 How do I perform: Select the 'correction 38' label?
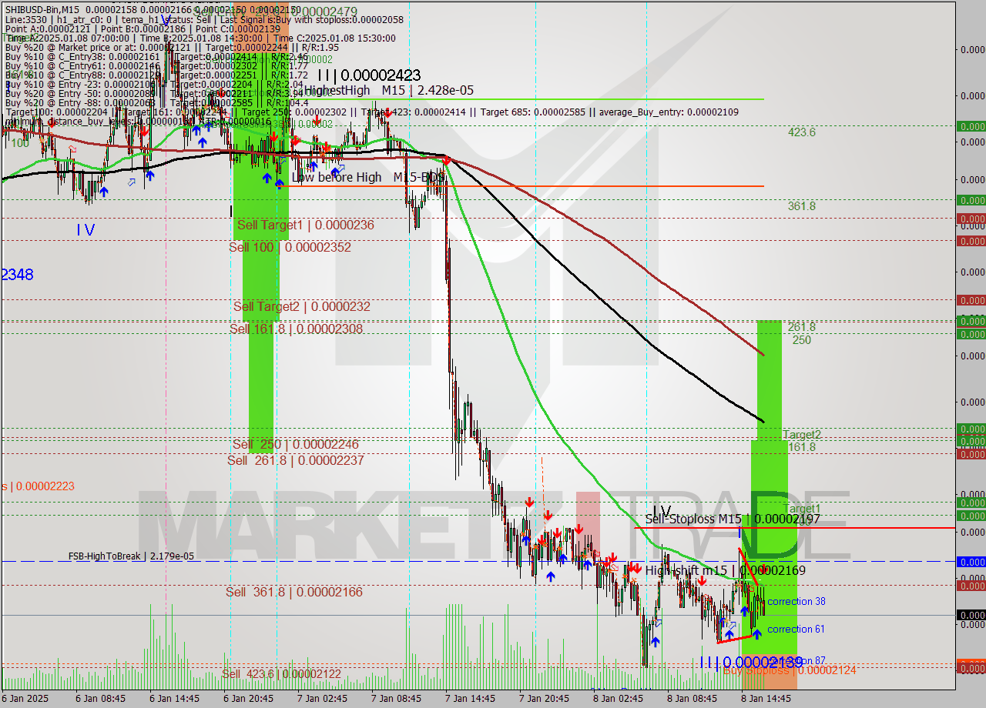pos(797,601)
